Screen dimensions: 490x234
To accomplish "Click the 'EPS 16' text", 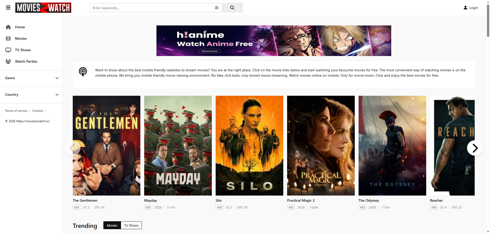I will (100, 208).
